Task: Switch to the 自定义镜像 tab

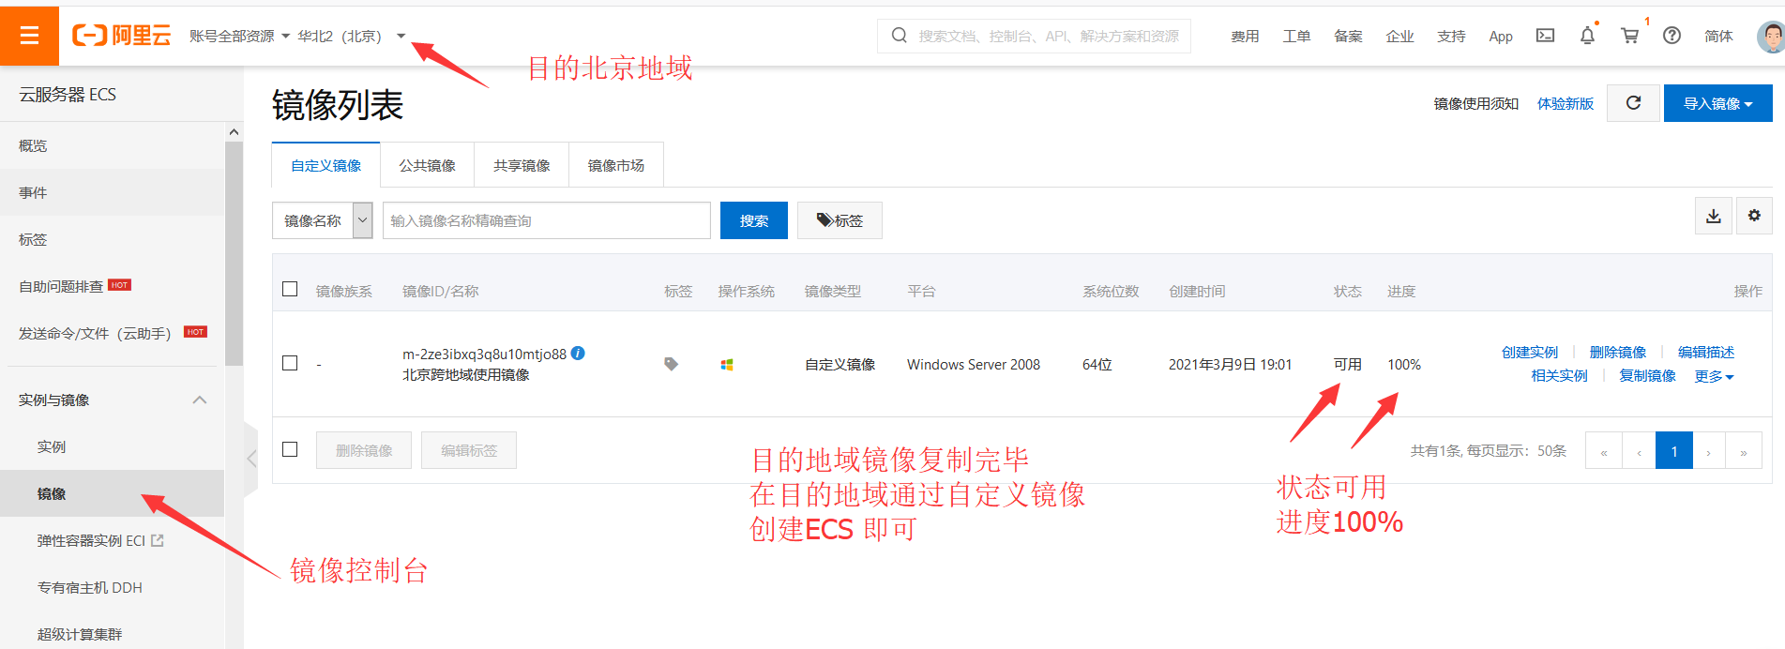Action: pos(325,165)
